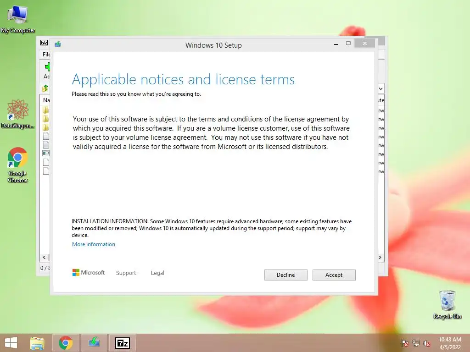Open the DataWagon desktop shortcut
The image size is (470, 352).
18,114
